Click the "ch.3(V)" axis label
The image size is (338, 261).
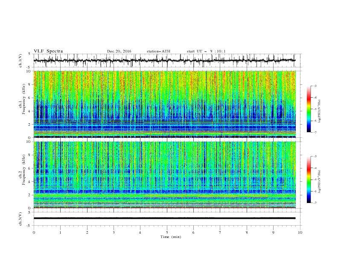click(x=20, y=219)
